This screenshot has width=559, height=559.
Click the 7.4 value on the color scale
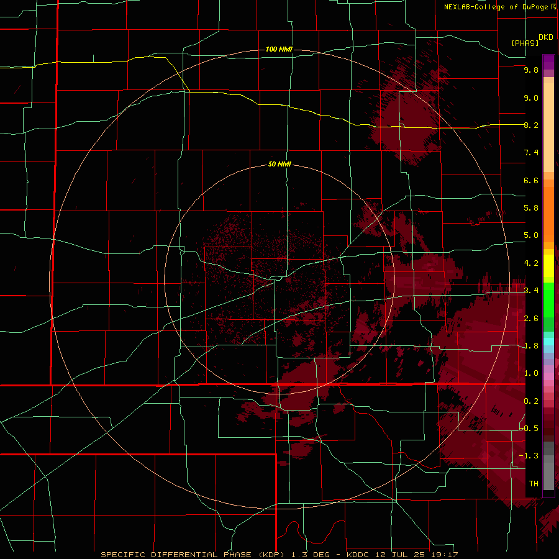pos(531,153)
